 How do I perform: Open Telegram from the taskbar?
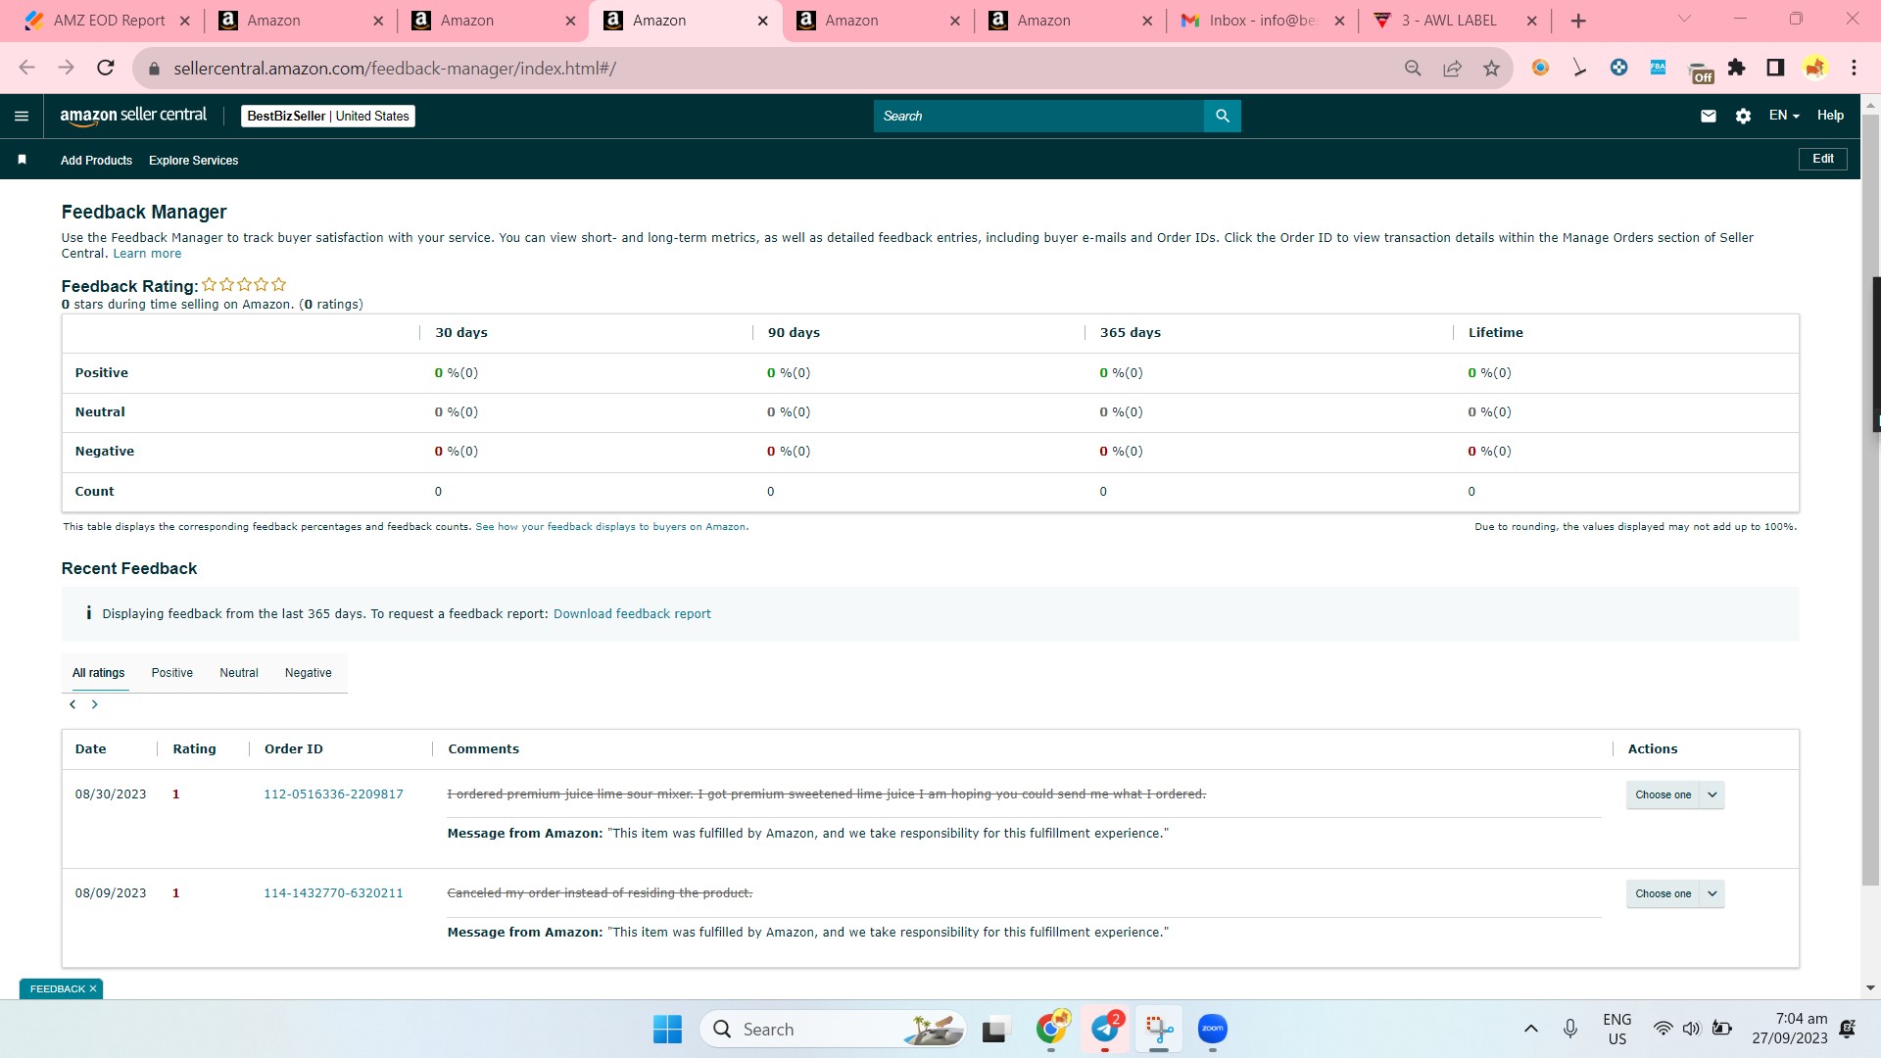point(1105,1029)
